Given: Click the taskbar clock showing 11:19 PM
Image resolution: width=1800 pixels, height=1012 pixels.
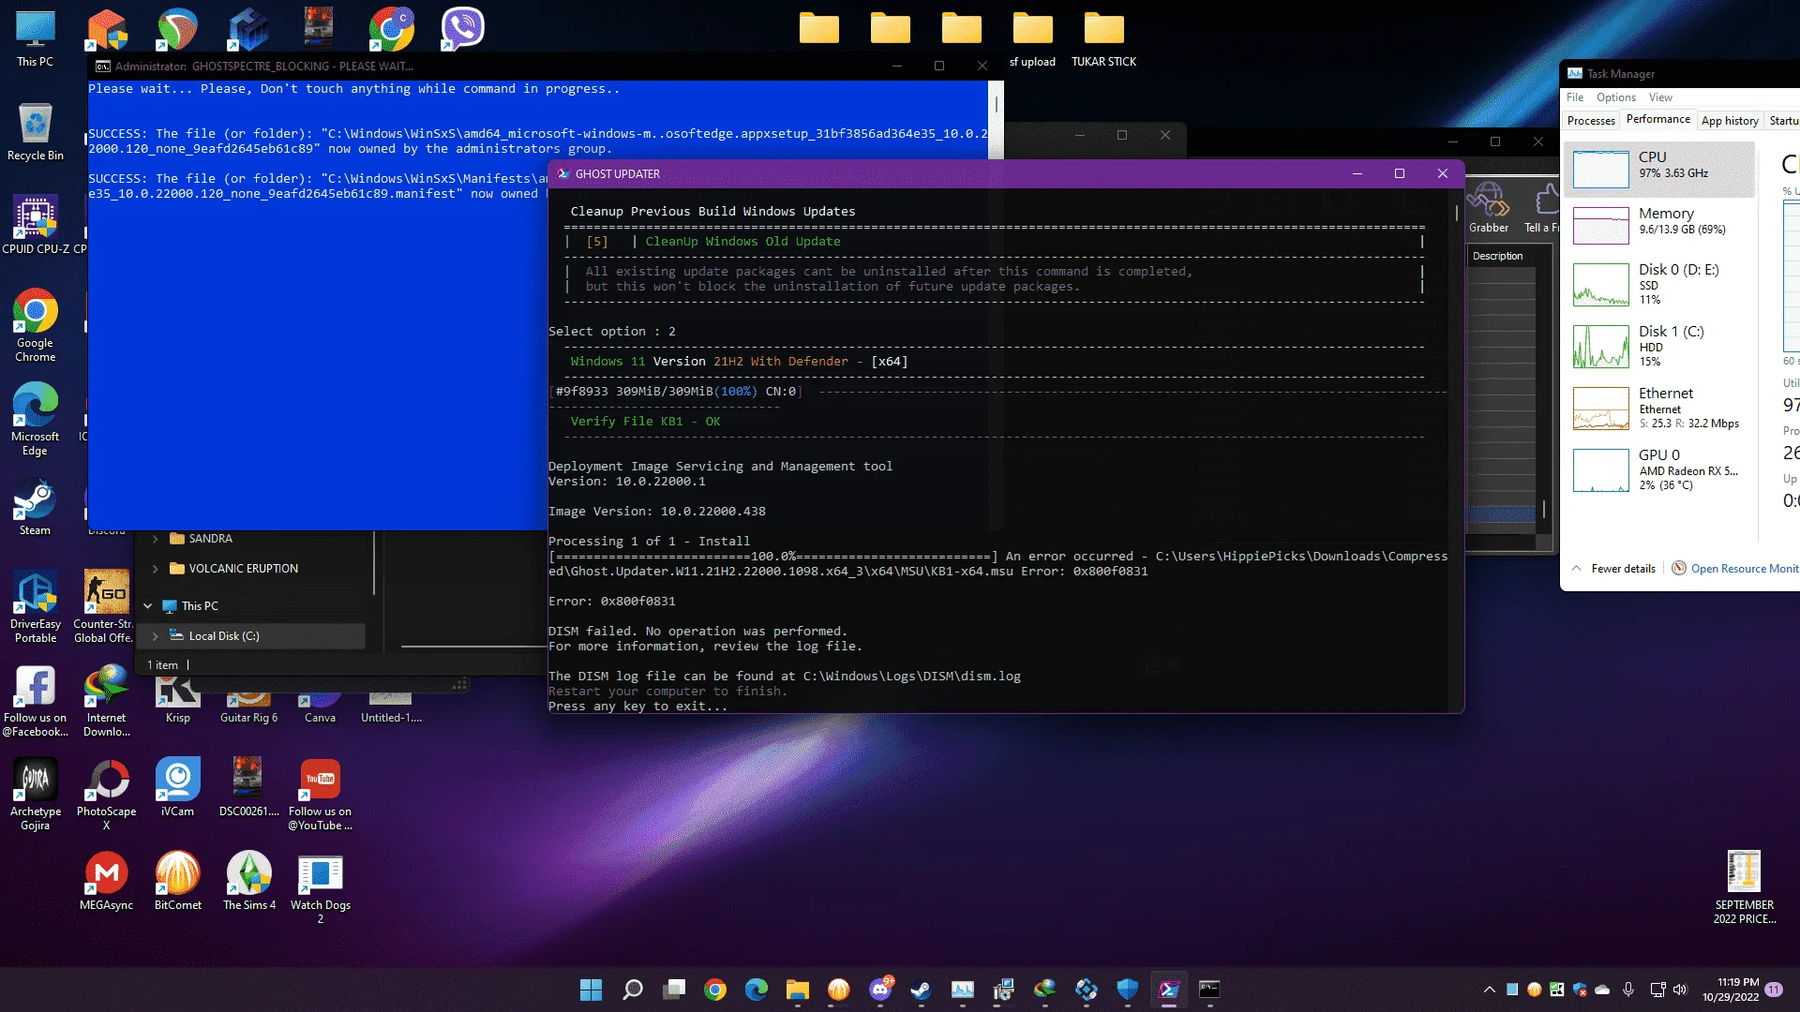Looking at the screenshot, I should click(1732, 990).
